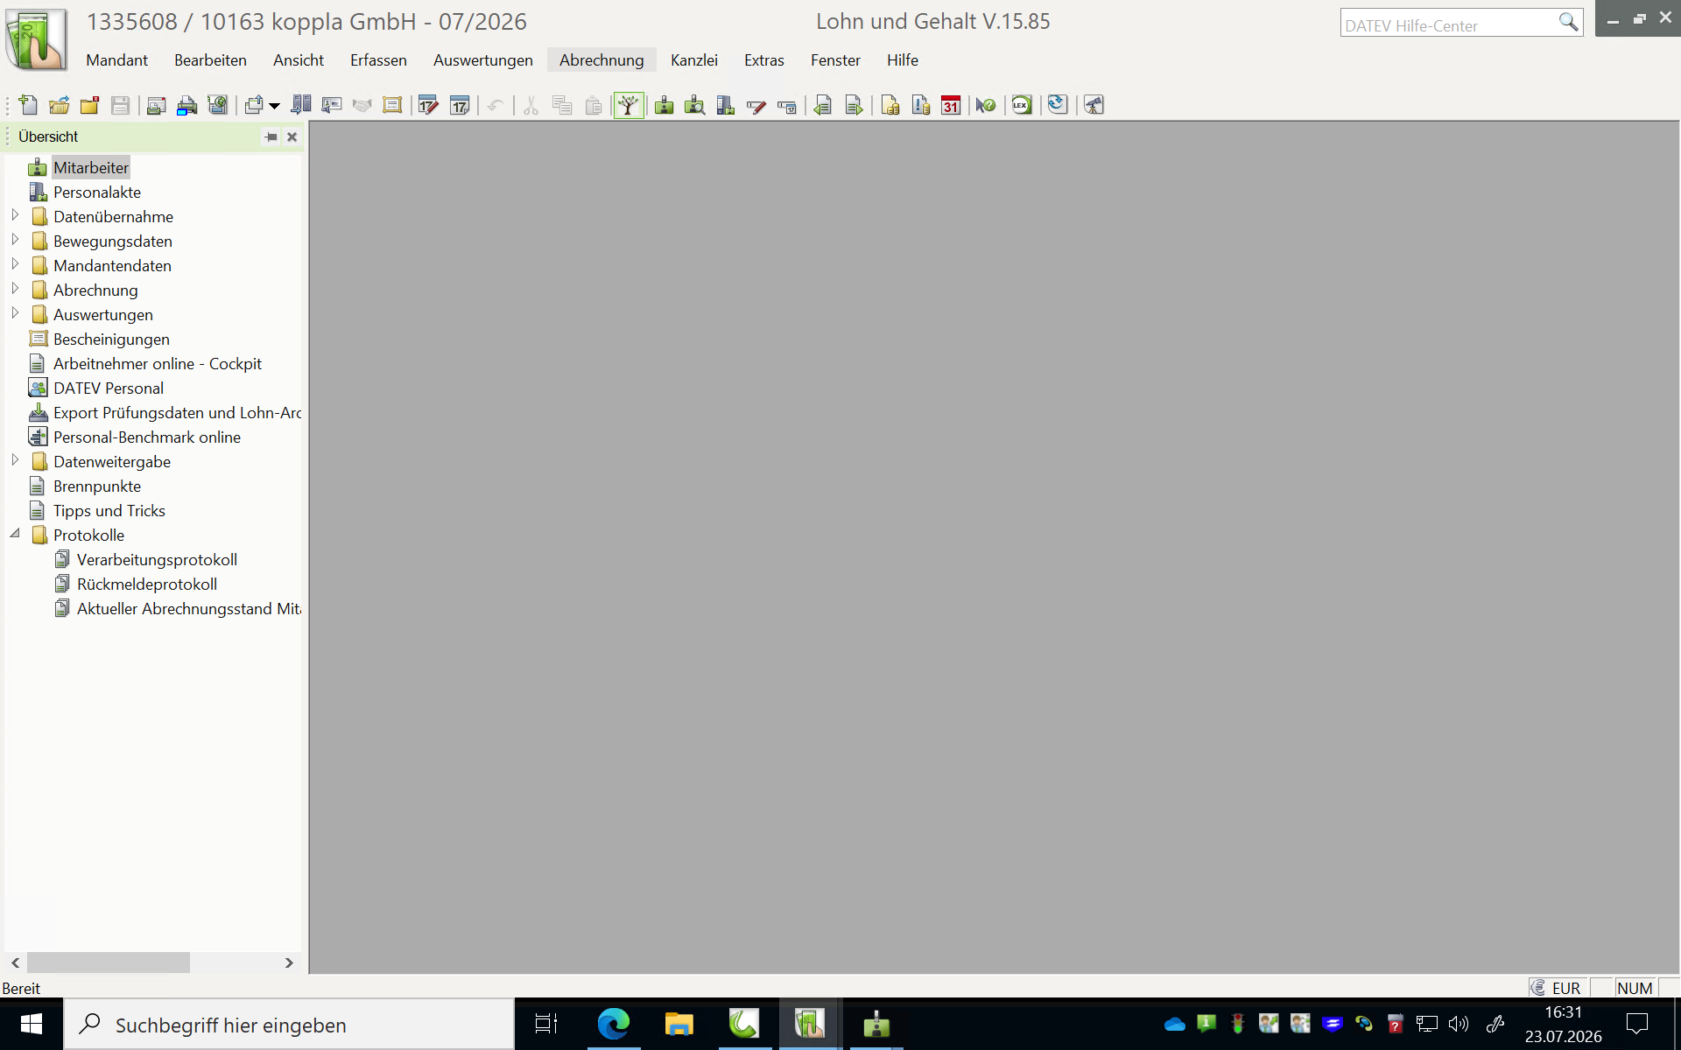
Task: Click the server towers toolbar icon
Action: tap(301, 106)
